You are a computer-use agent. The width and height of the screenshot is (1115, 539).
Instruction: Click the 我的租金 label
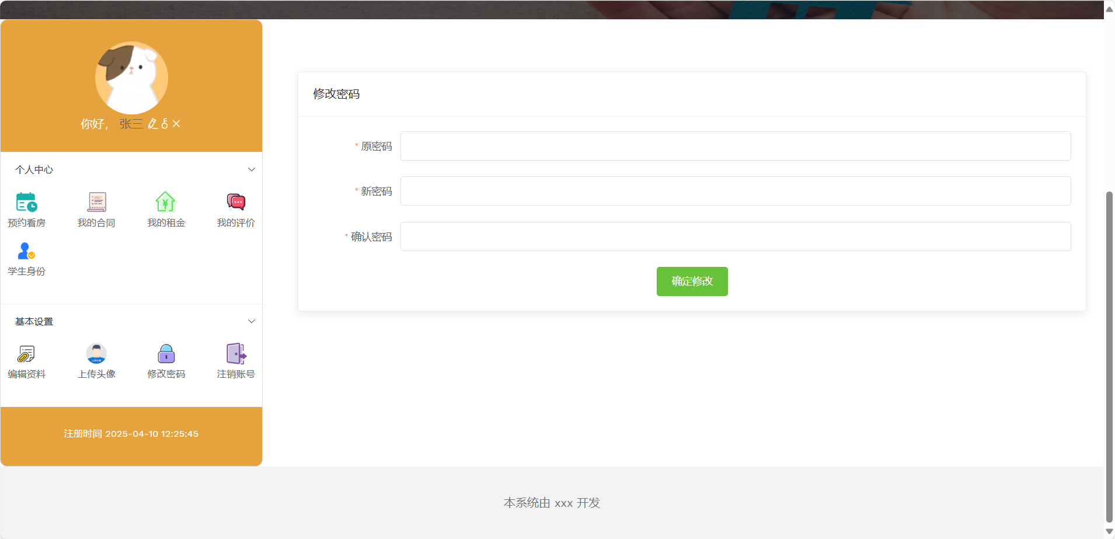coord(166,223)
